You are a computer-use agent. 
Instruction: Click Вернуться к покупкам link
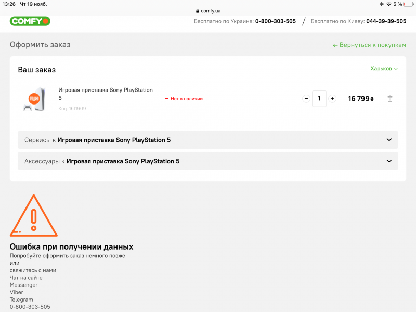pyautogui.click(x=369, y=45)
